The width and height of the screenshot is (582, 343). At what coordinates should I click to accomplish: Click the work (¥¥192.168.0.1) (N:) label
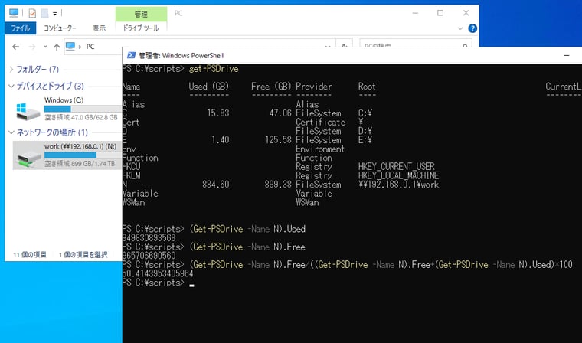[x=80, y=146]
